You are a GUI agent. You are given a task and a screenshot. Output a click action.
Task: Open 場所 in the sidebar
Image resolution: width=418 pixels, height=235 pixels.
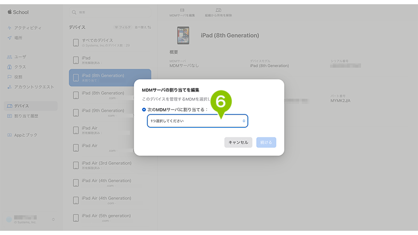click(18, 38)
